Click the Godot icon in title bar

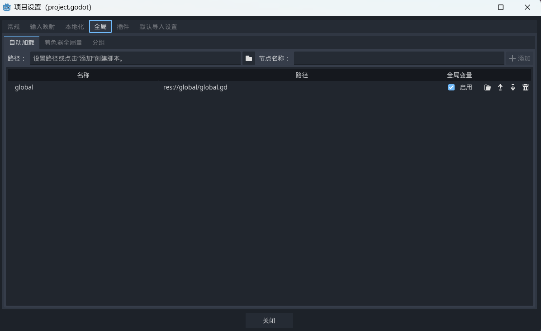tap(7, 7)
